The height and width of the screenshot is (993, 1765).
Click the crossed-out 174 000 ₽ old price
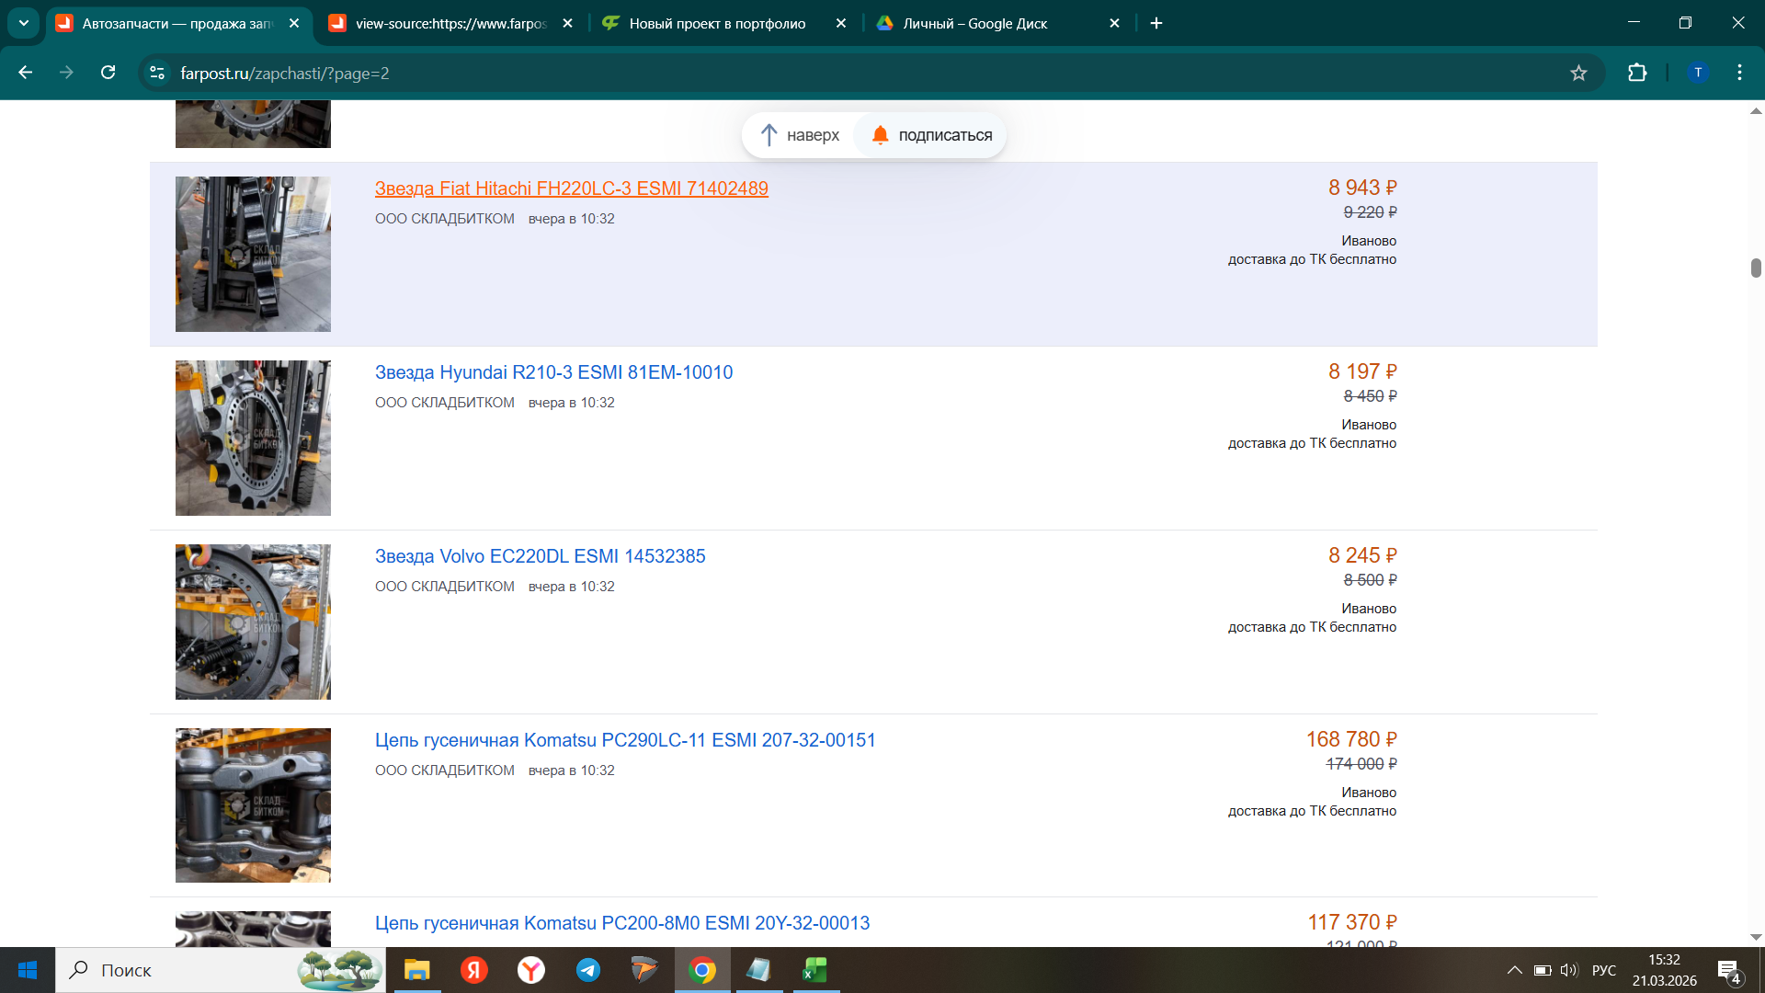(1361, 764)
